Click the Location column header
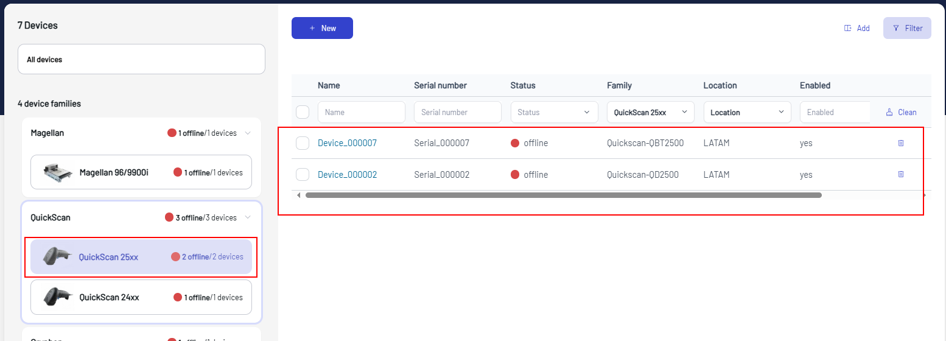This screenshot has width=946, height=341. click(x=720, y=85)
